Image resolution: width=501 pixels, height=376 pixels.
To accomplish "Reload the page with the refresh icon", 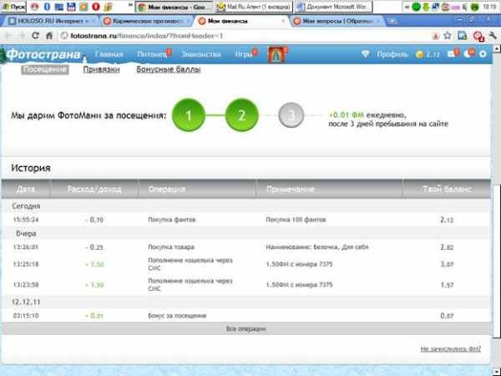I will [x=35, y=36].
